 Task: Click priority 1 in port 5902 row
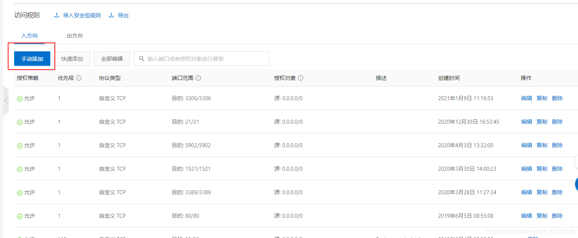(x=59, y=145)
